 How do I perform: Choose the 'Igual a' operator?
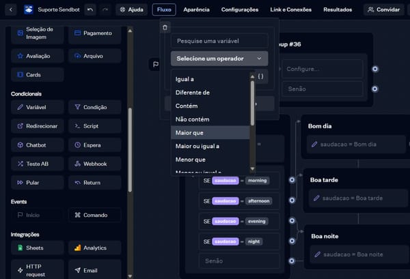tap(210, 79)
